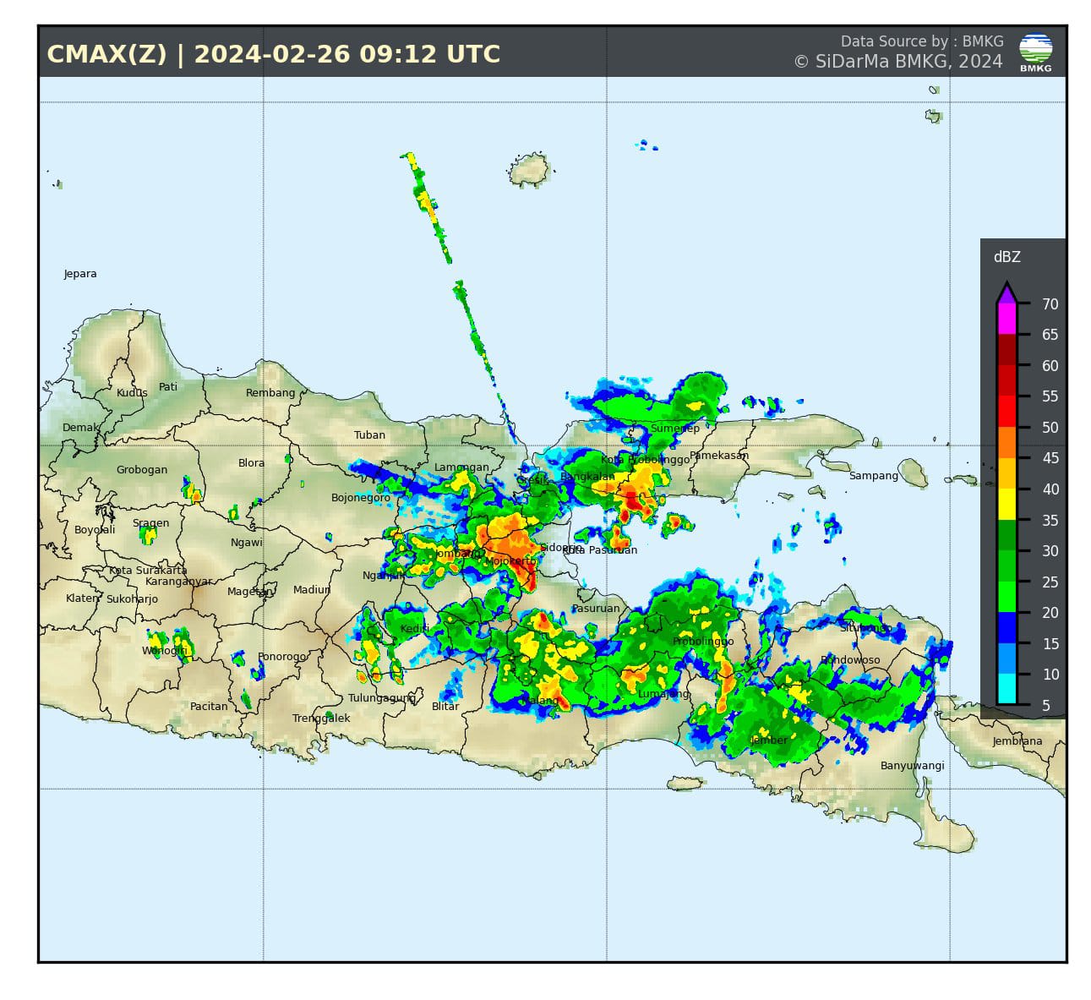Pick the cyan 5-10 dBZ legend swatch

[x=1006, y=689]
